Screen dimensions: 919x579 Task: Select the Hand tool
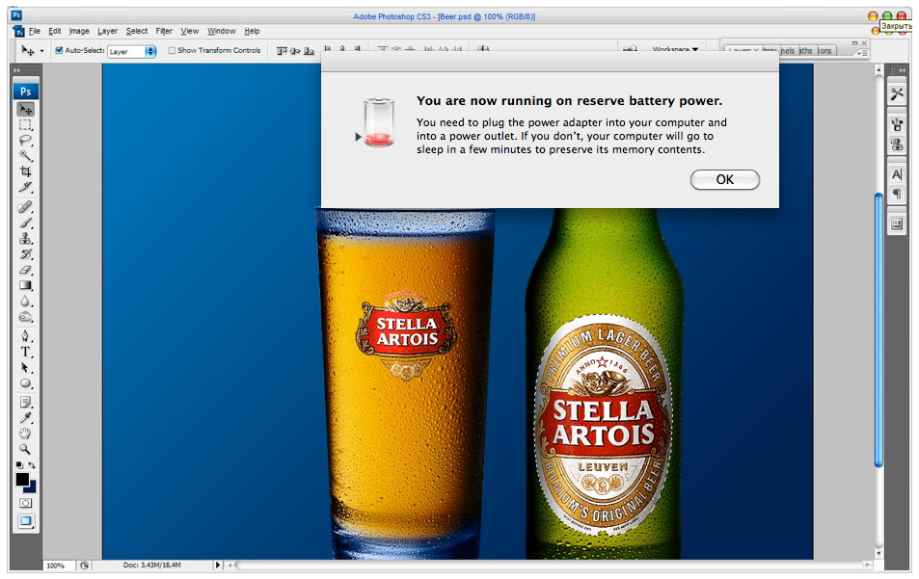pyautogui.click(x=26, y=434)
